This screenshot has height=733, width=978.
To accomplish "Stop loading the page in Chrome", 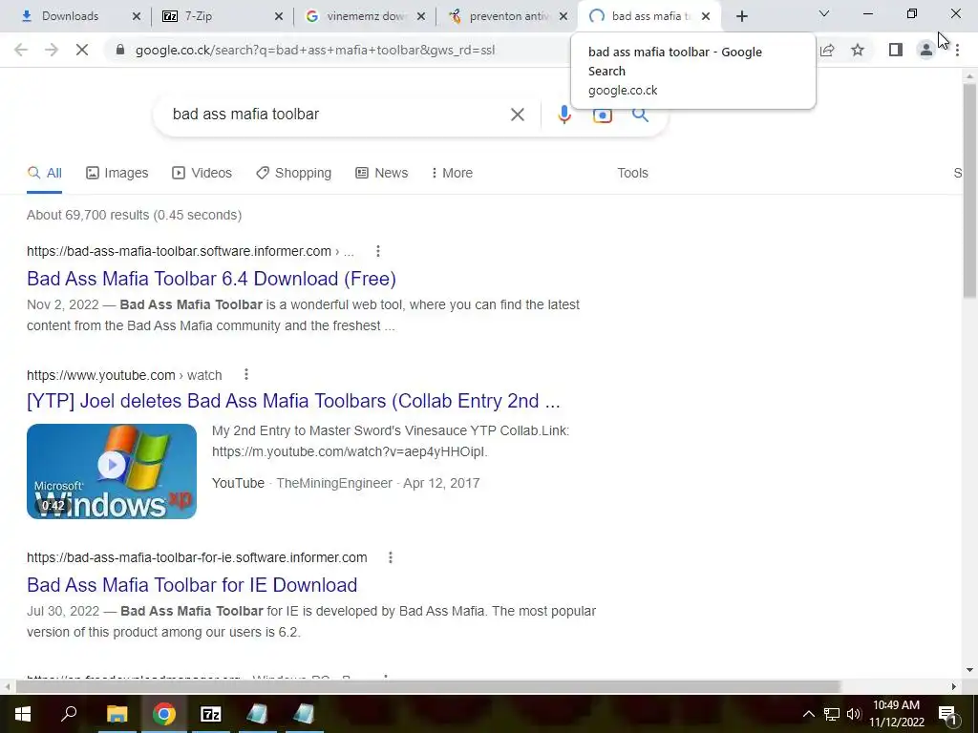I will [x=82, y=50].
